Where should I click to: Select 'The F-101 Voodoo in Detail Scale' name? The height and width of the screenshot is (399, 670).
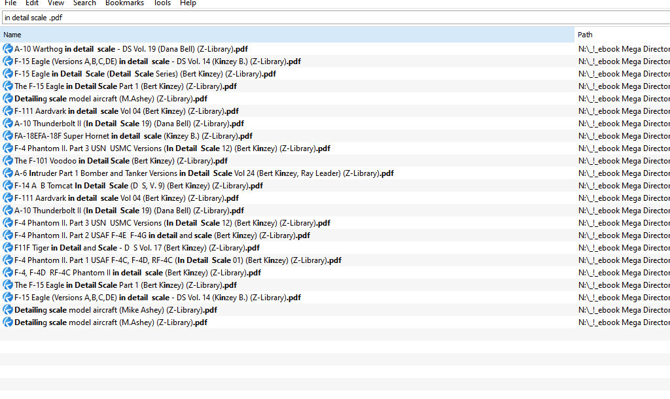121,161
